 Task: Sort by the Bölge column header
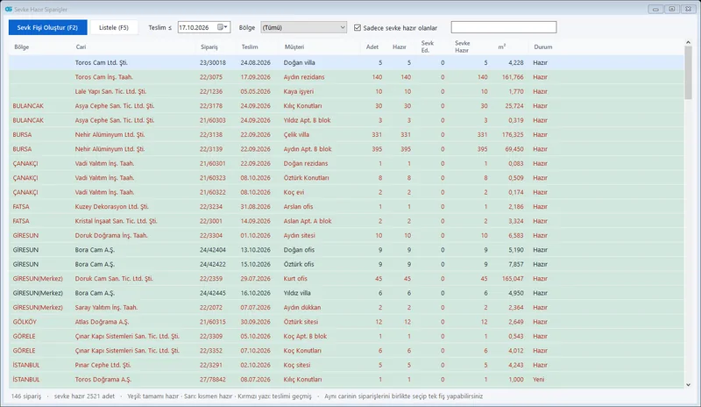point(21,46)
